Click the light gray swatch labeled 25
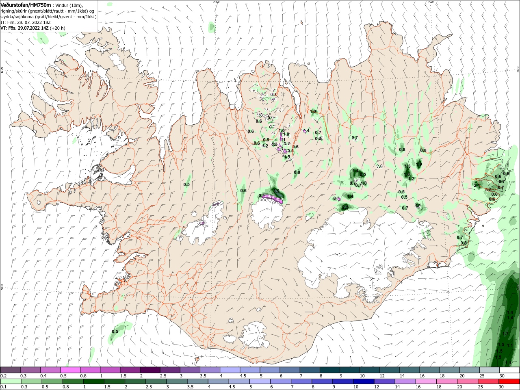520x390 pixels. coord(489,370)
